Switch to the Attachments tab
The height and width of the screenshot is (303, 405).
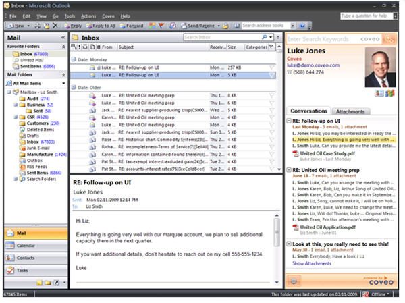point(350,111)
